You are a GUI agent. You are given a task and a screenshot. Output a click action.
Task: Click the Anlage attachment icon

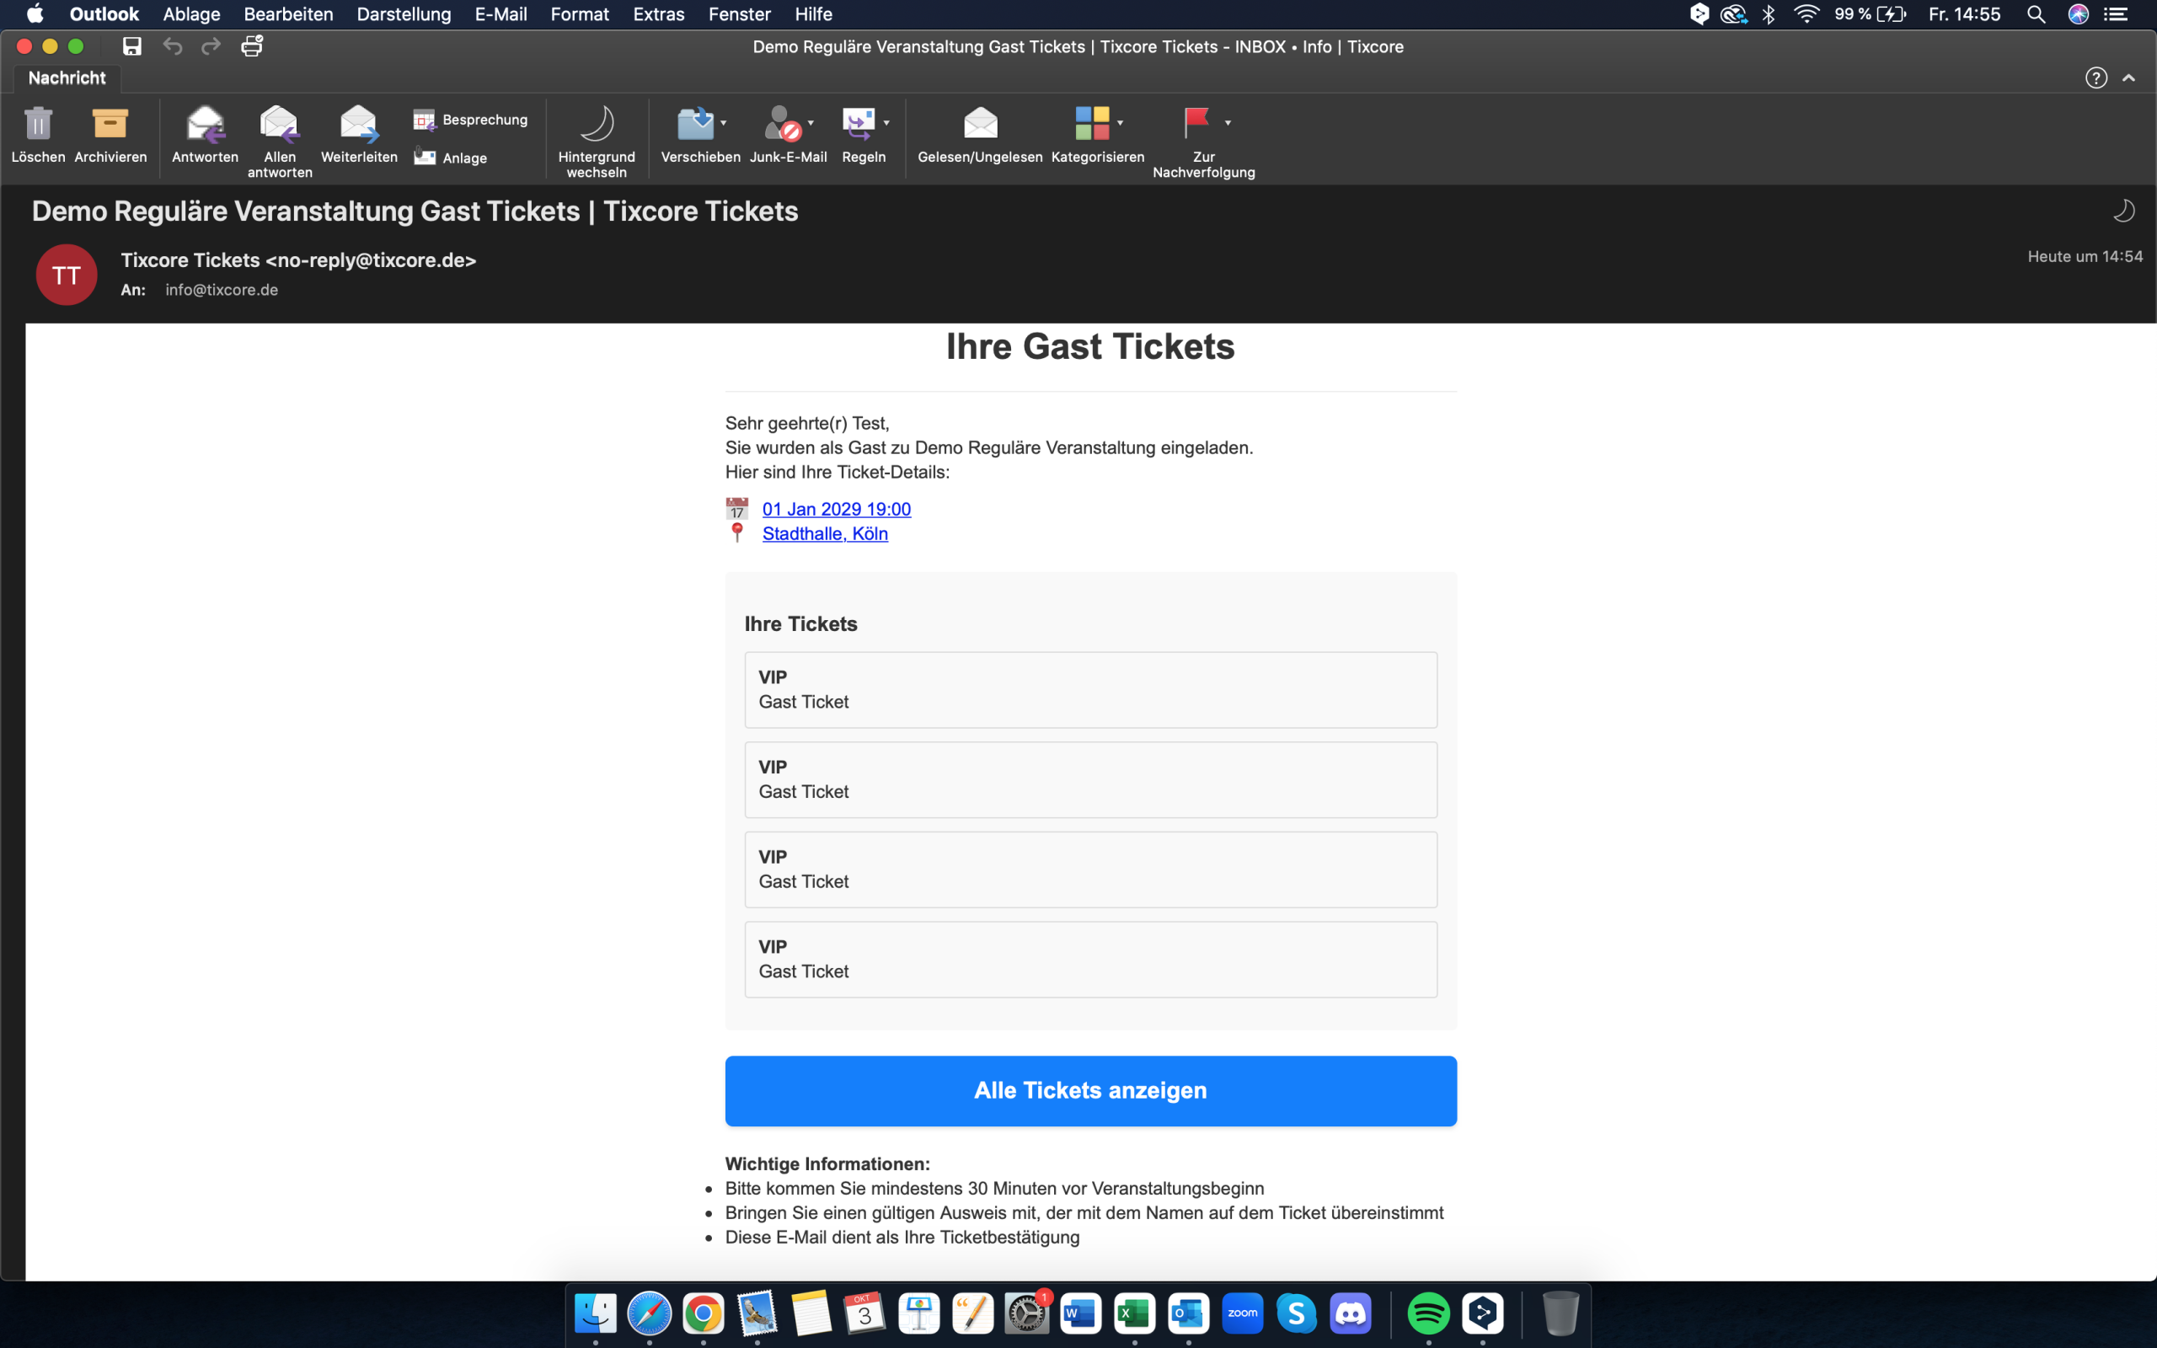(x=425, y=158)
